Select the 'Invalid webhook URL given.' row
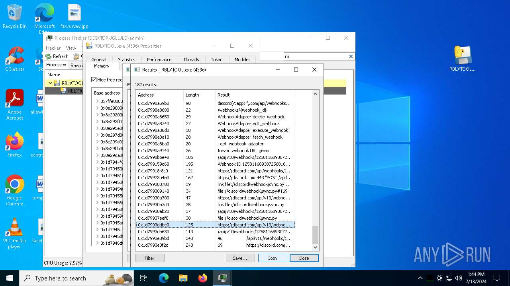 point(215,151)
